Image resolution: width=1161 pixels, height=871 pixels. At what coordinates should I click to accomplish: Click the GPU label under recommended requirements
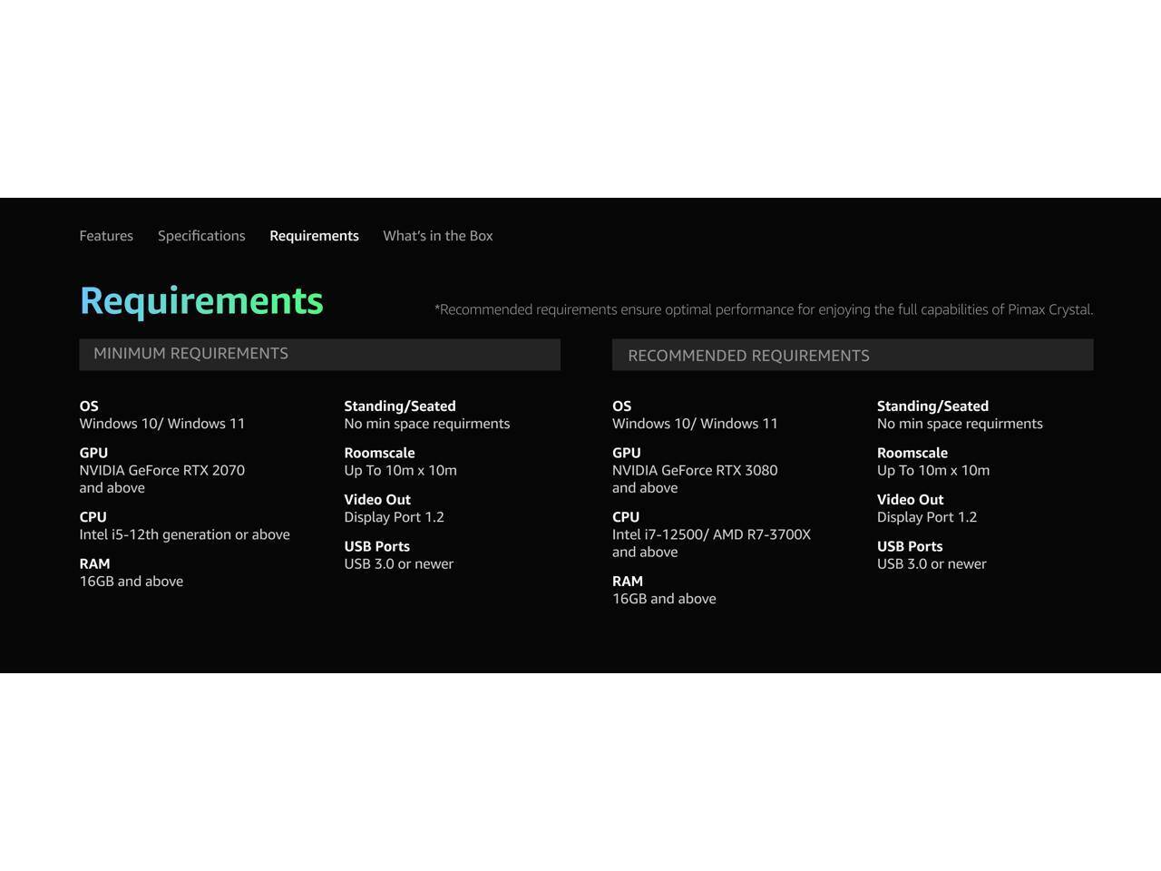(x=627, y=453)
